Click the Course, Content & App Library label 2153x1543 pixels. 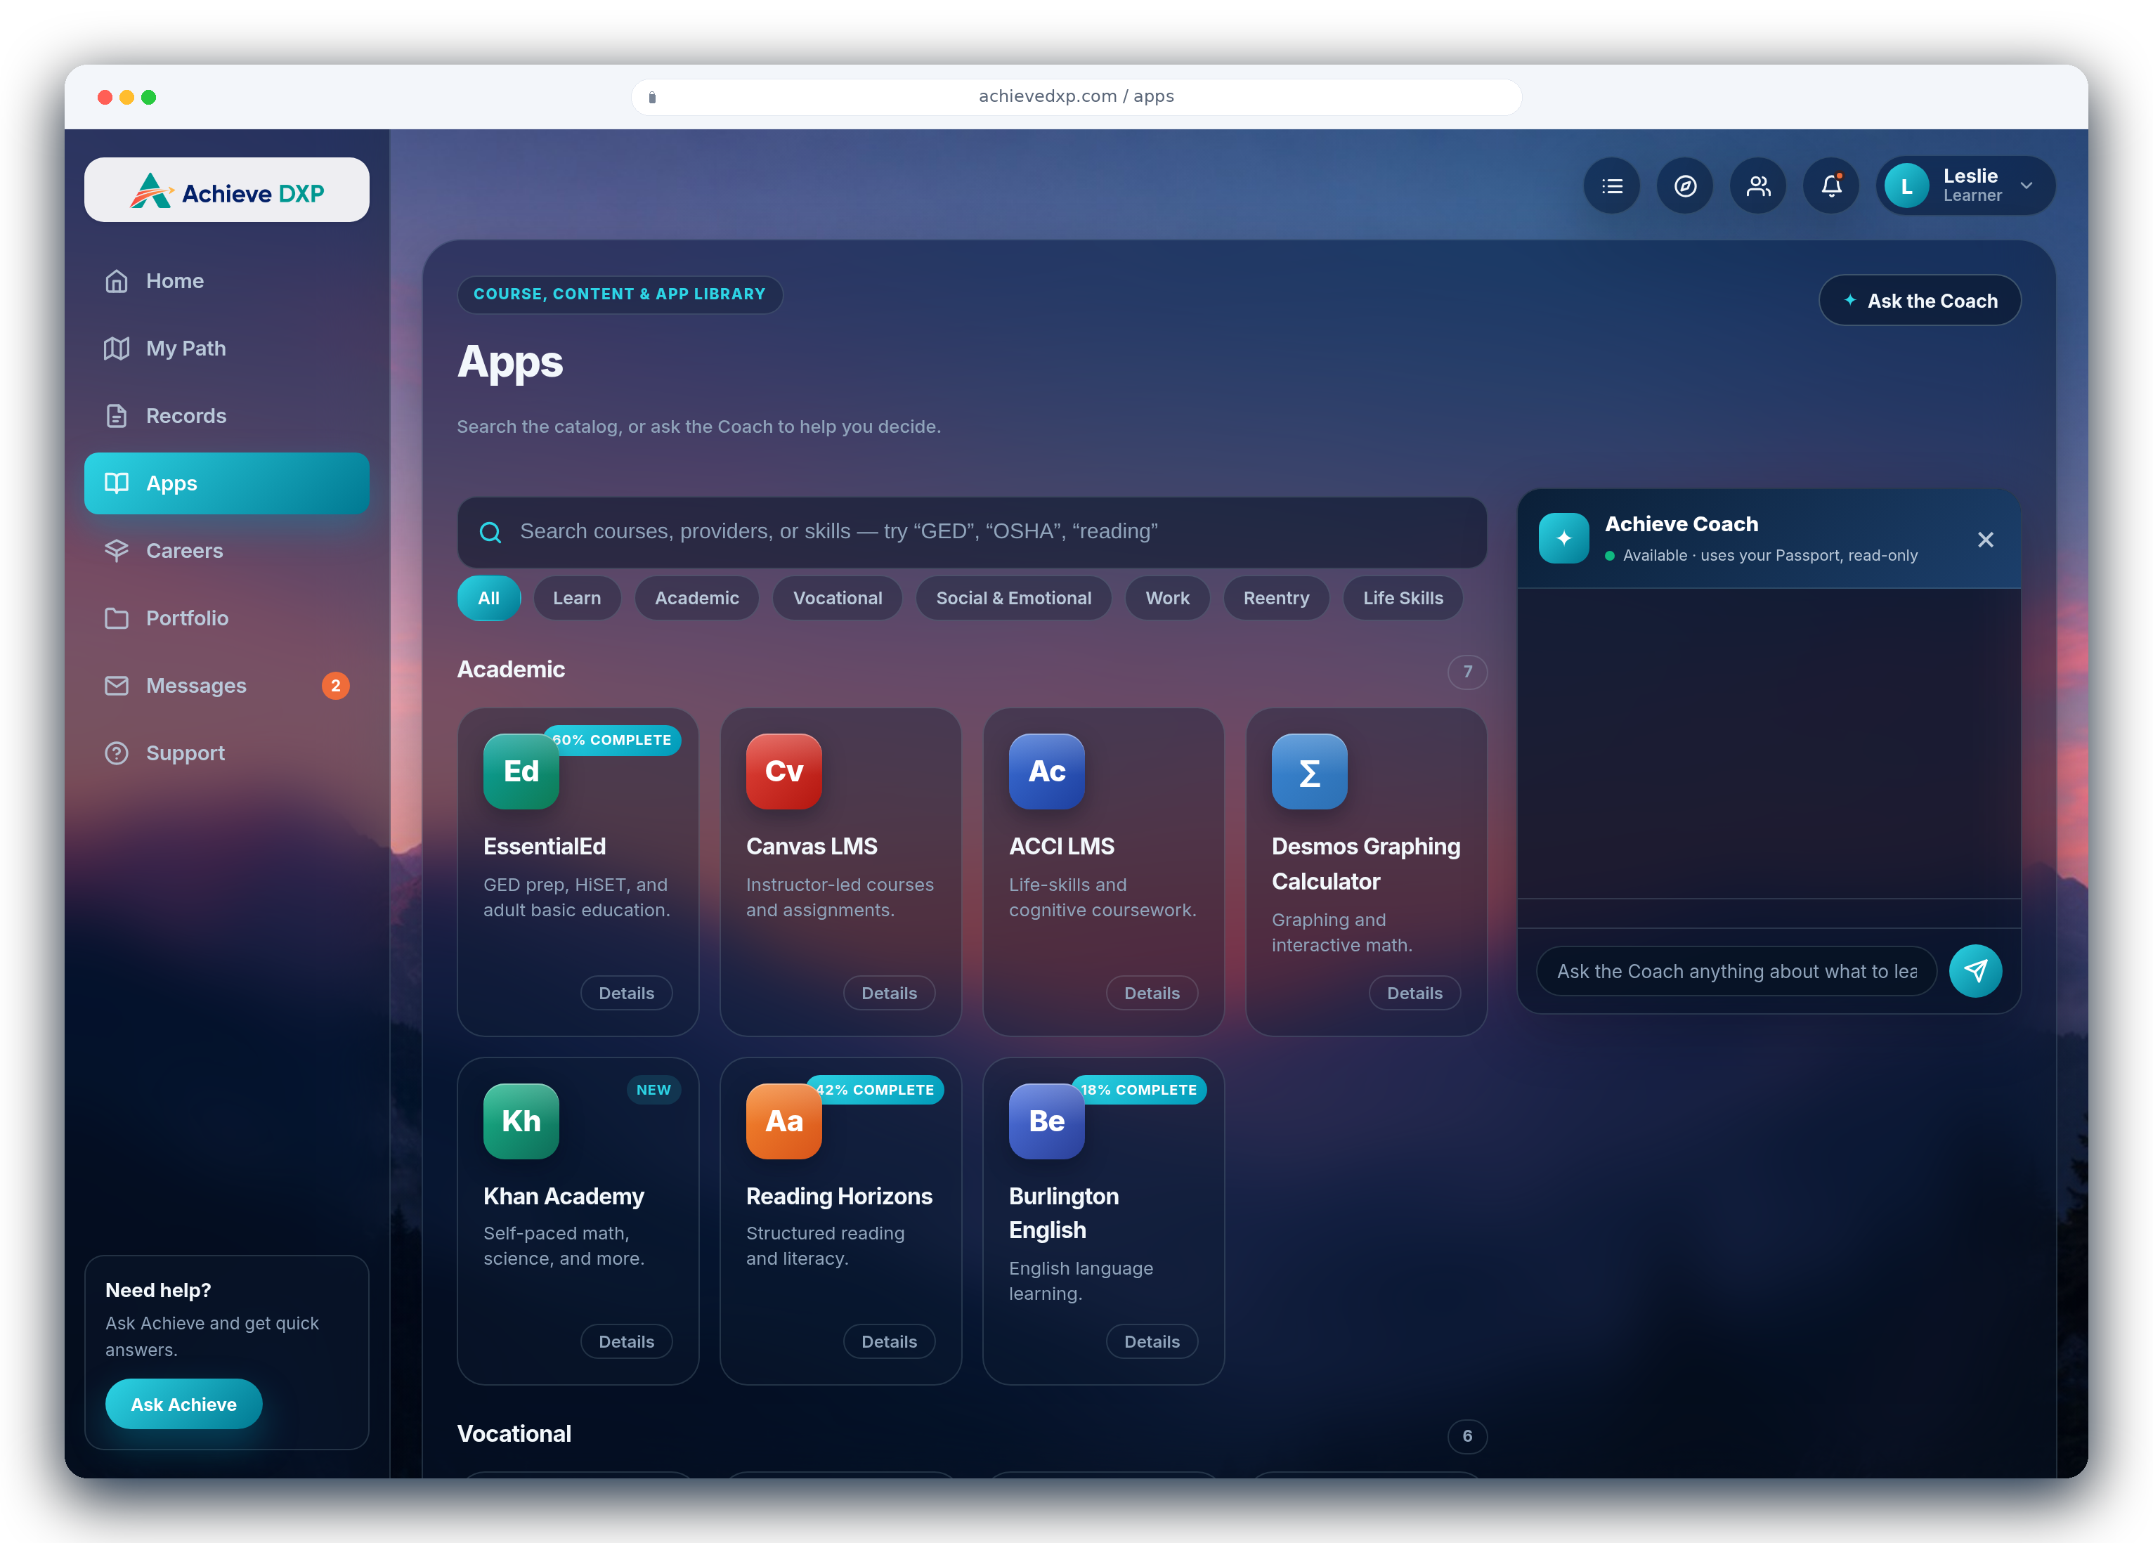tap(620, 294)
